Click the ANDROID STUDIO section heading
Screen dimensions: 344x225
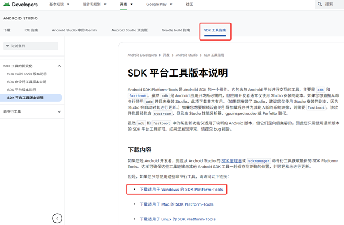point(21,18)
